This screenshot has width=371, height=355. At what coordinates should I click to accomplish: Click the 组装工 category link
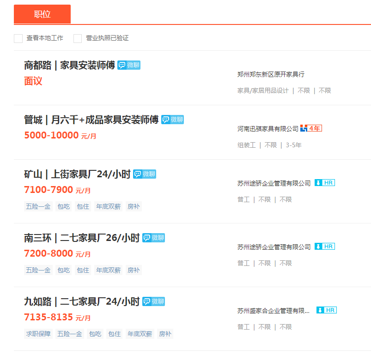click(x=243, y=144)
